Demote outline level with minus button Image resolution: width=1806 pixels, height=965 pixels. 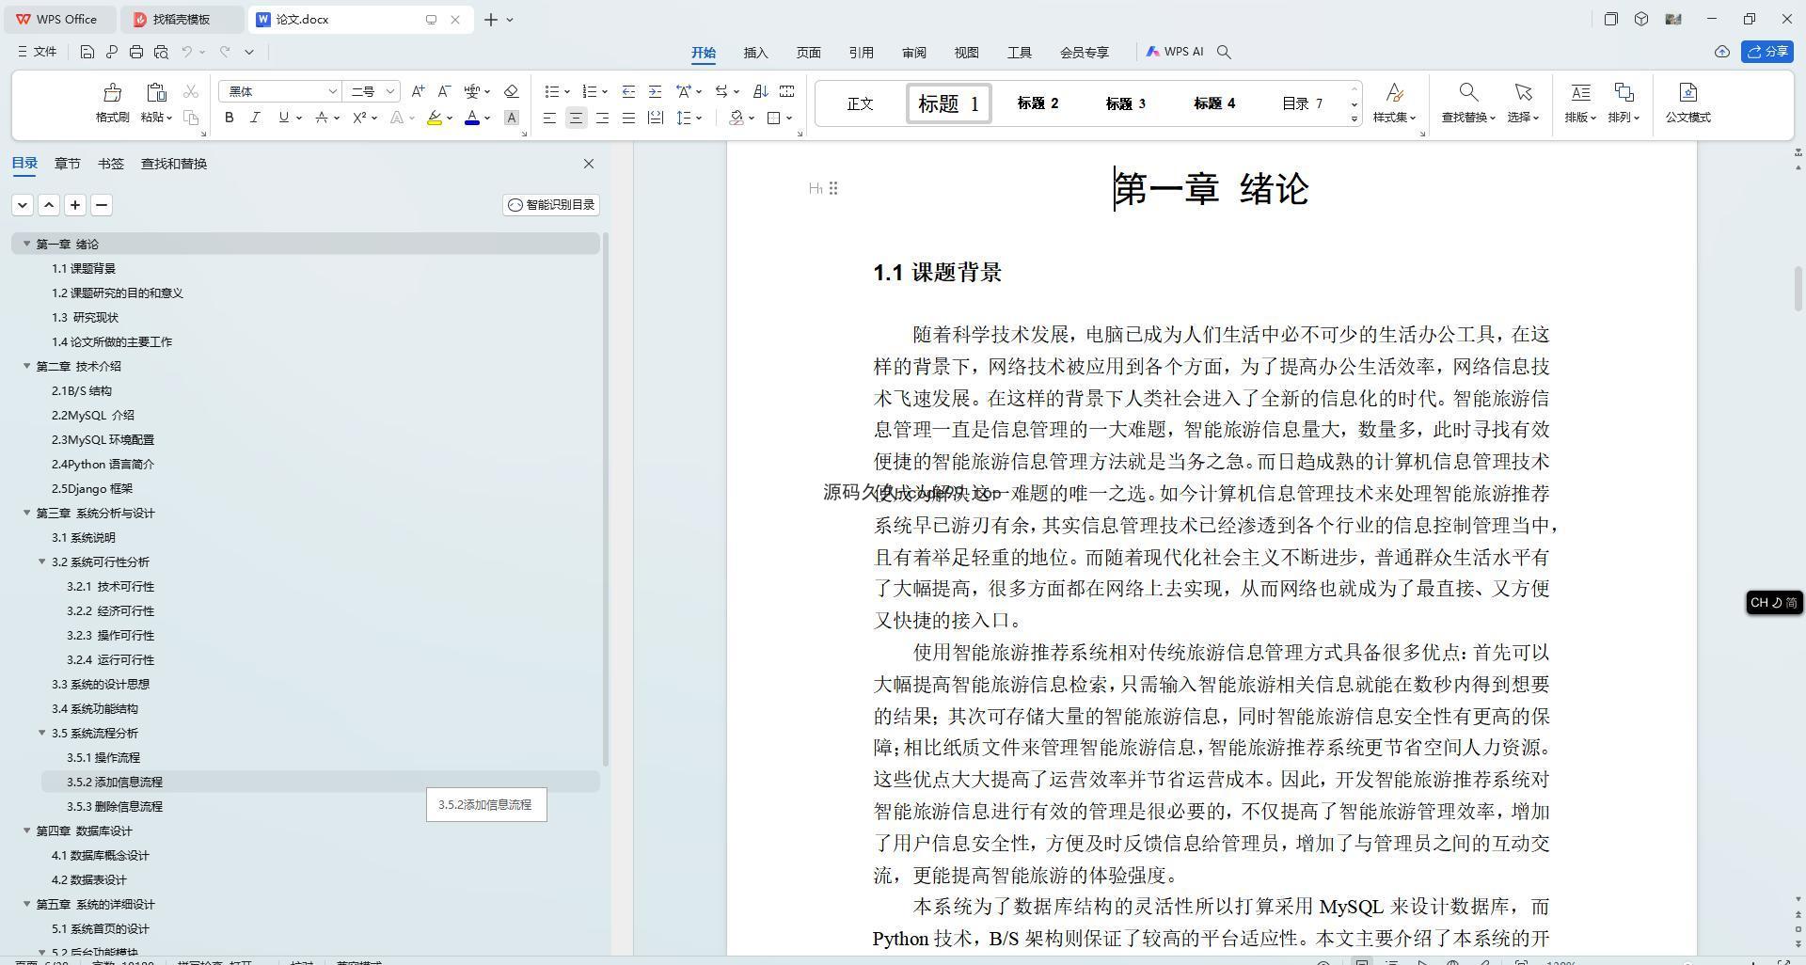102,205
